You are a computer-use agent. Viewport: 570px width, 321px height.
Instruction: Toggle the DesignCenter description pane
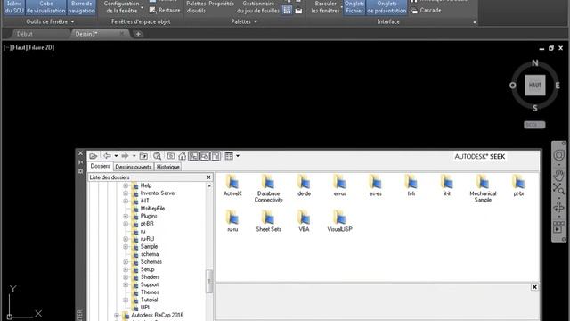click(216, 156)
